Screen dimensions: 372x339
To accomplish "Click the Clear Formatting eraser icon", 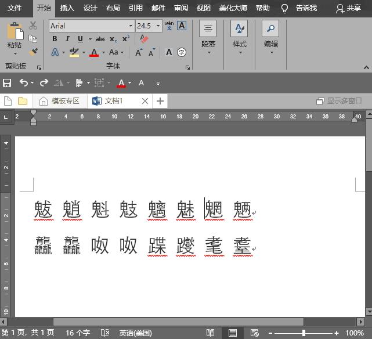I will (144, 39).
